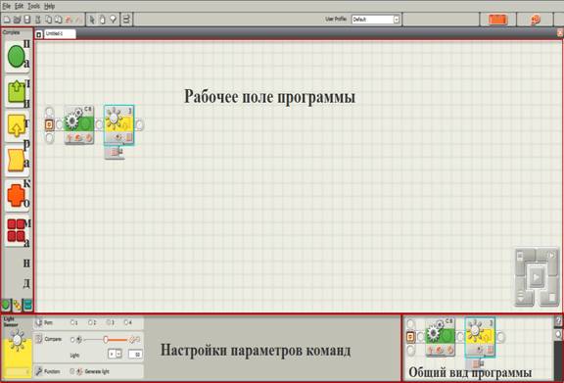Click the Download and Run play button
564x383 pixels.
536,277
